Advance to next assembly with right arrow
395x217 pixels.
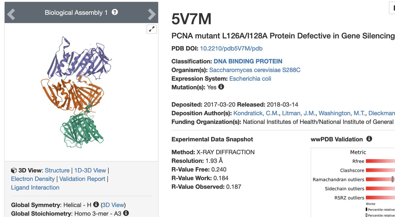pyautogui.click(x=152, y=14)
